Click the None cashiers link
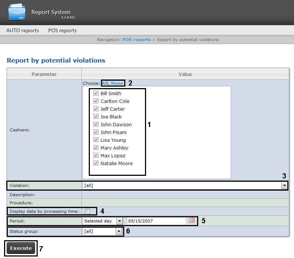 point(117,83)
